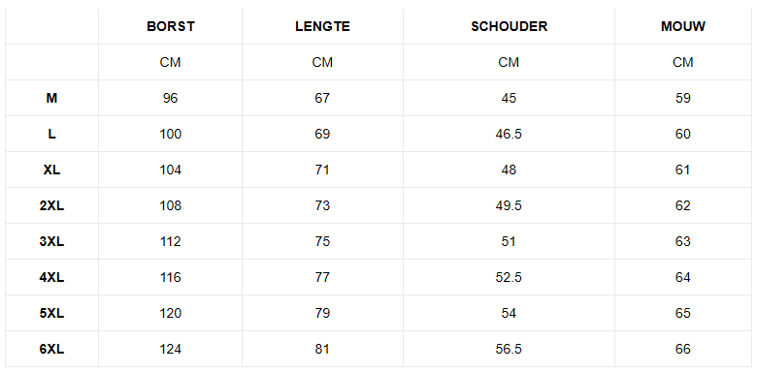The width and height of the screenshot is (757, 372).
Task: Select the LENGTE column header
Action: (x=322, y=26)
